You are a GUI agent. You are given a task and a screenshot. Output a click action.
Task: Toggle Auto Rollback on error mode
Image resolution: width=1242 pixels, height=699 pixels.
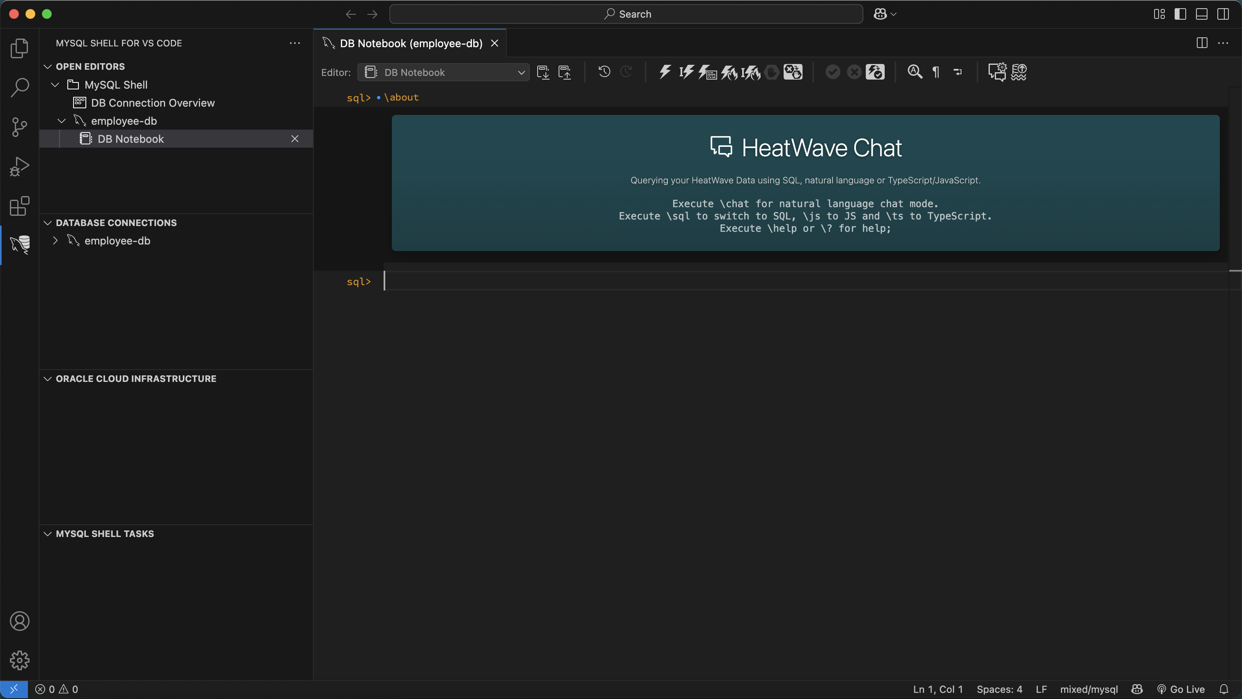pos(793,72)
